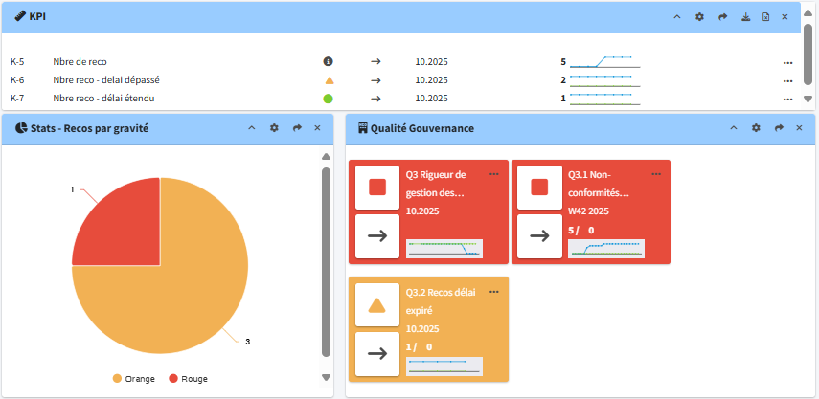Click the orange triangle on K-6 row
The image size is (819, 399).
(328, 80)
